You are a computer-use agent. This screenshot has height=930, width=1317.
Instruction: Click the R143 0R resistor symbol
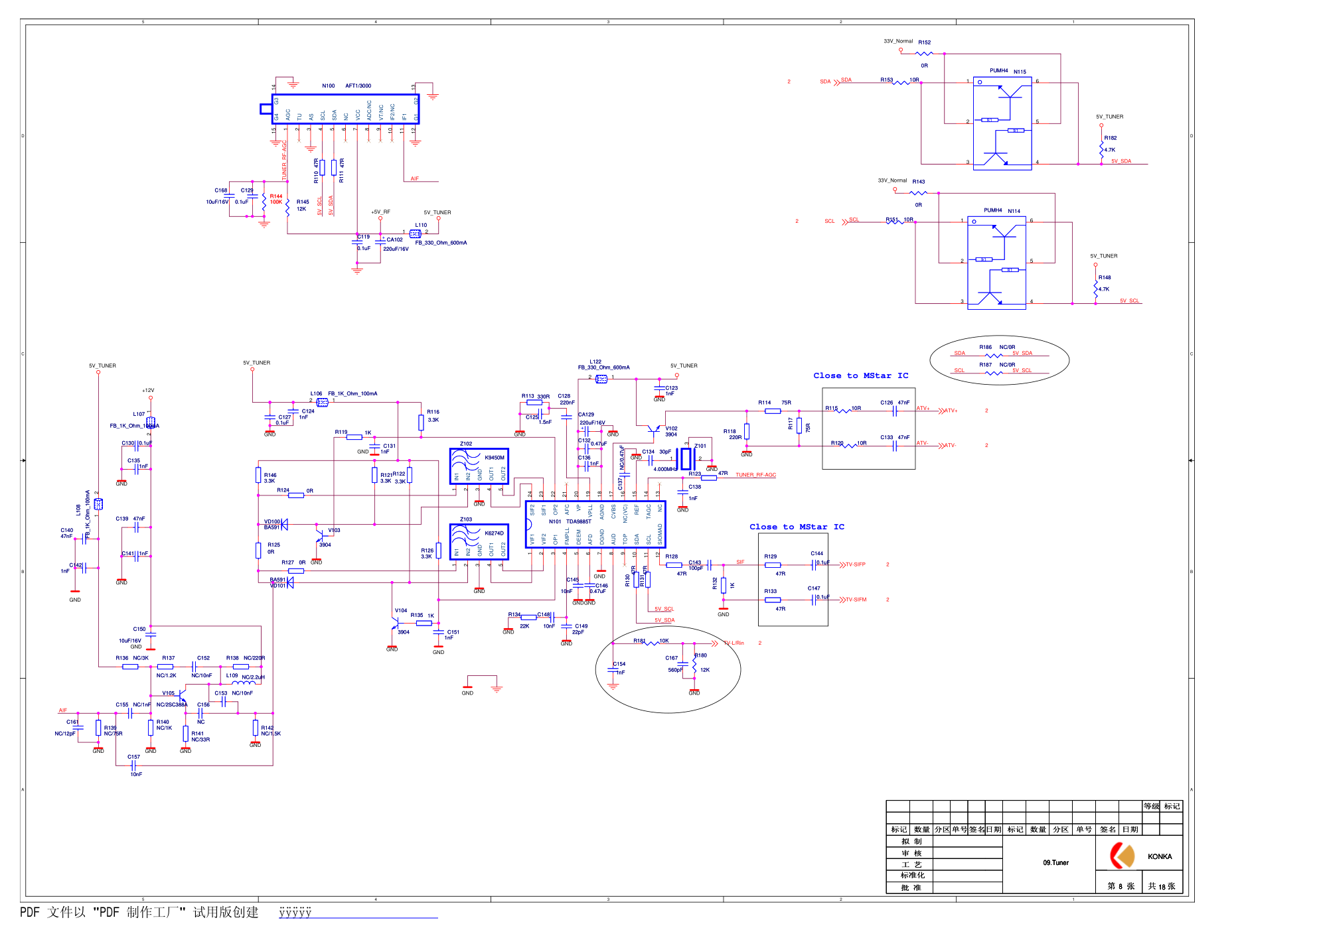coord(918,193)
